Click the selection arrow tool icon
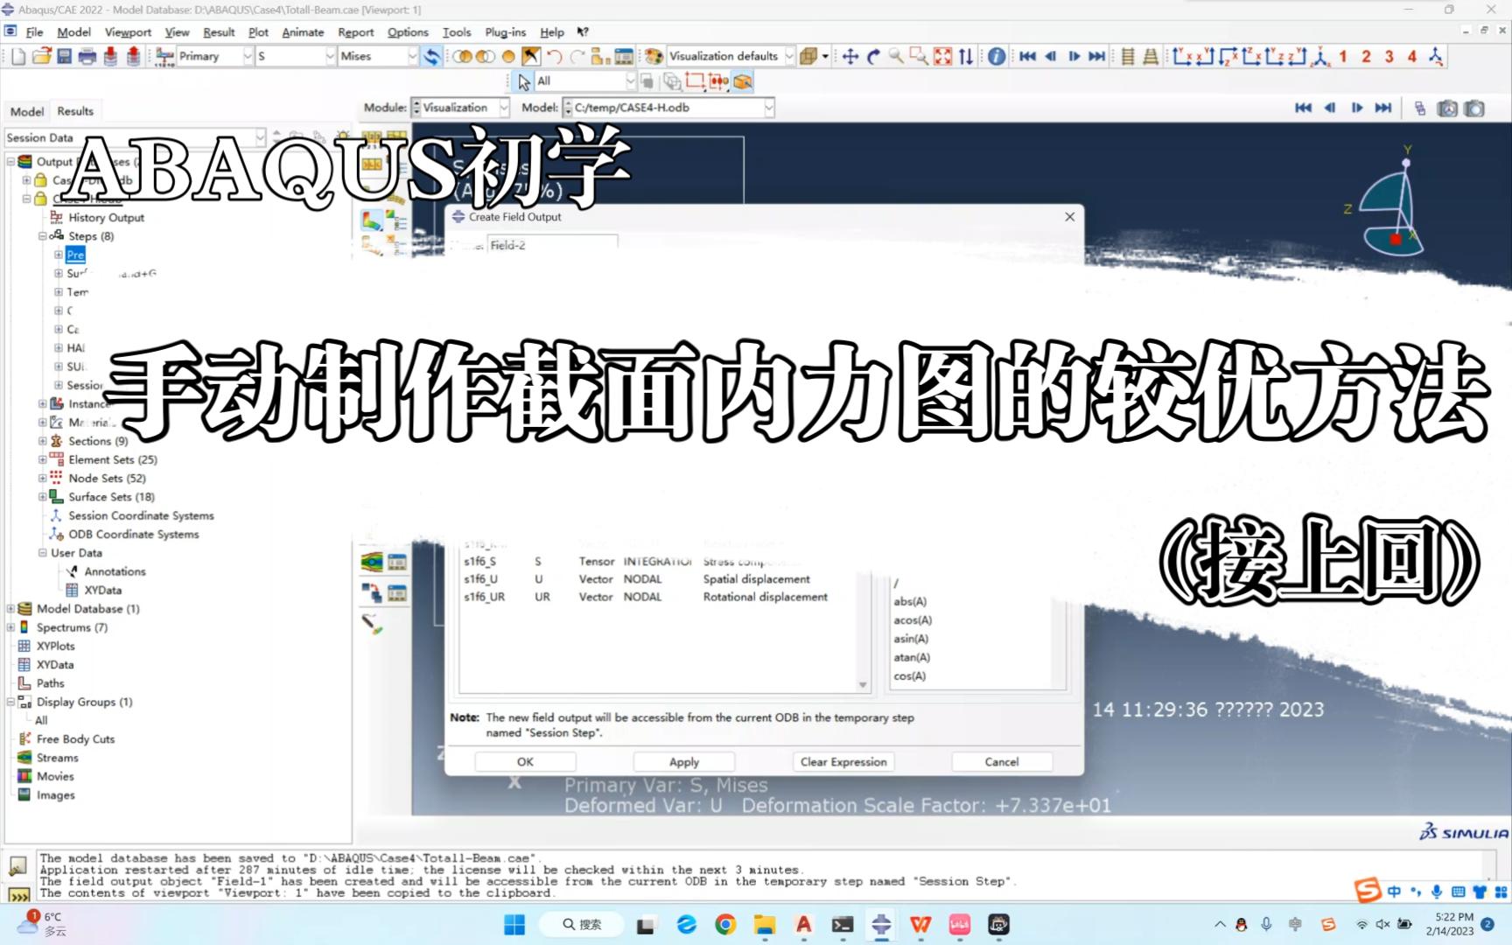1512x945 pixels. click(524, 81)
